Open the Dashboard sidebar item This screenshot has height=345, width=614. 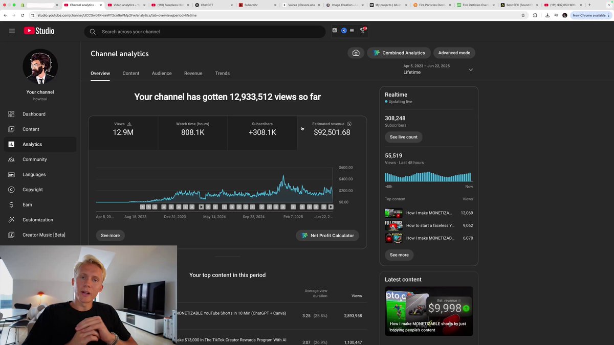pyautogui.click(x=40, y=114)
